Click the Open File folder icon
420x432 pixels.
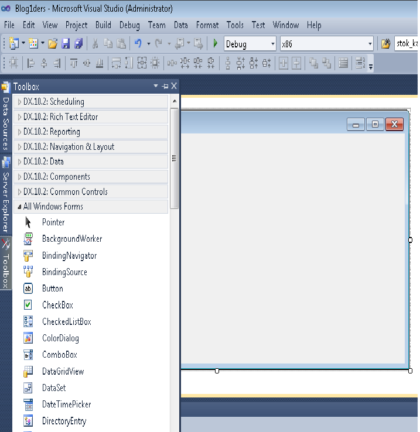[x=52, y=43]
